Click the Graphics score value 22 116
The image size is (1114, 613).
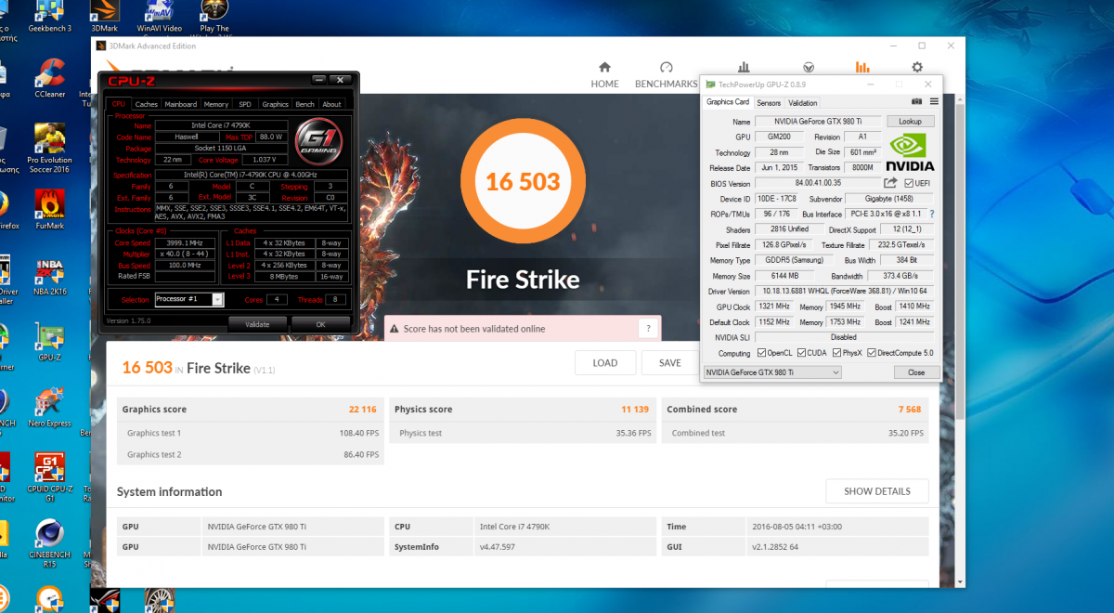tap(363, 409)
